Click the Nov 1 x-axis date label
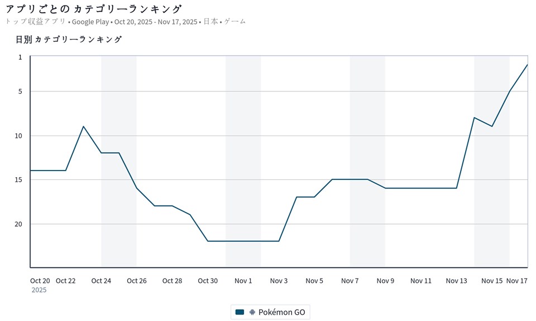 coord(243,281)
